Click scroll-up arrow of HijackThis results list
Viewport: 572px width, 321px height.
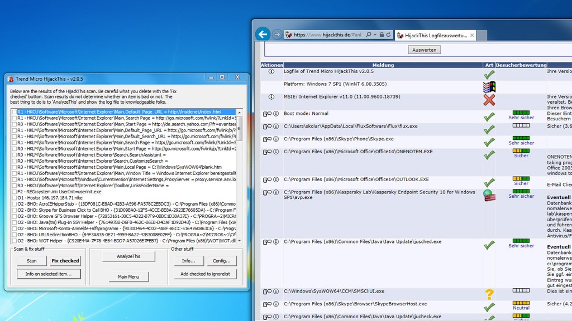(x=240, y=113)
